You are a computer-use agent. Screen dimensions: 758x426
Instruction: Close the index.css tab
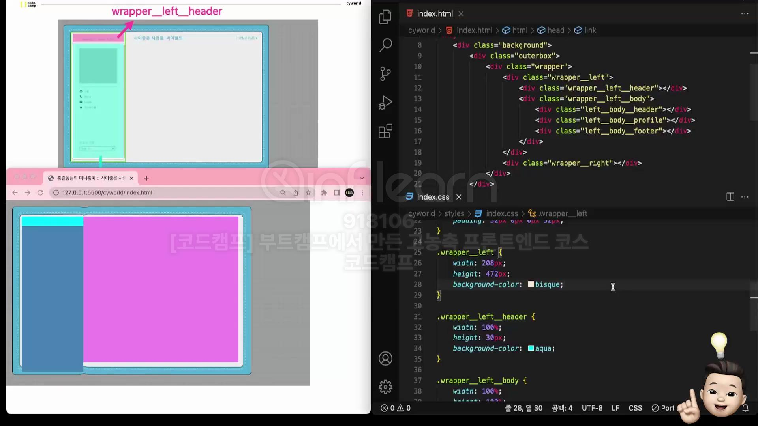459,197
